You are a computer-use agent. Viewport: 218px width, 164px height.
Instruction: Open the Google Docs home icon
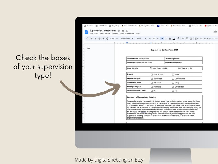tap(86, 32)
